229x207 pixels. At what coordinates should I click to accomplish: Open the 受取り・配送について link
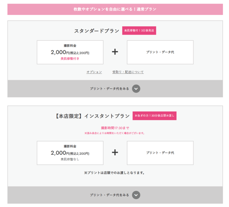(128, 72)
